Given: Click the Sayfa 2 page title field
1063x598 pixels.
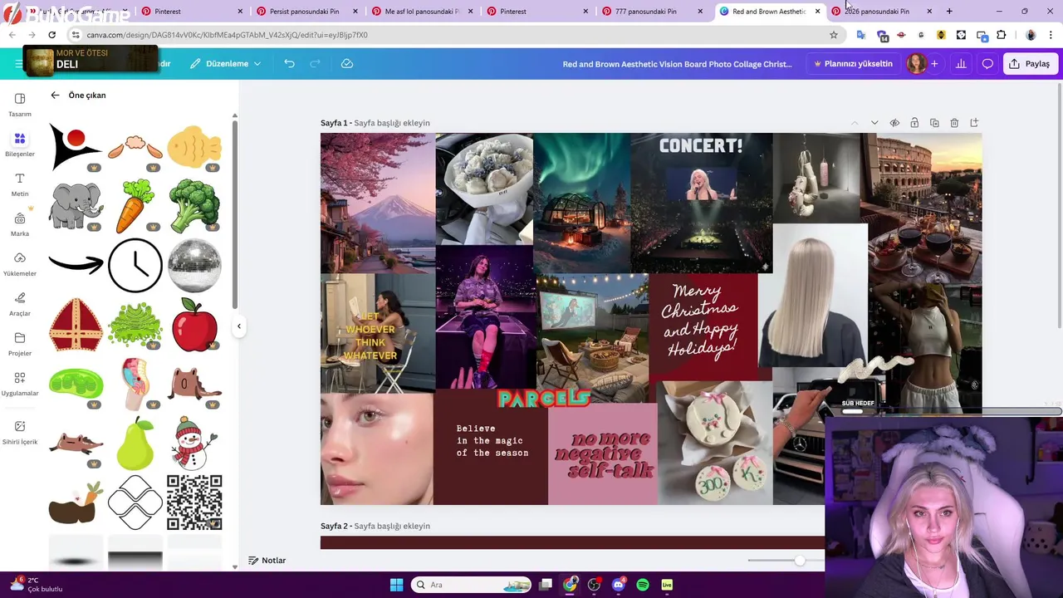Looking at the screenshot, I should click(x=392, y=526).
